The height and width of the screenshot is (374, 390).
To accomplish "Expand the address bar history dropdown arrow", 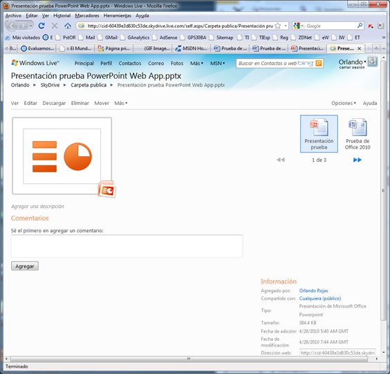I will [x=286, y=26].
